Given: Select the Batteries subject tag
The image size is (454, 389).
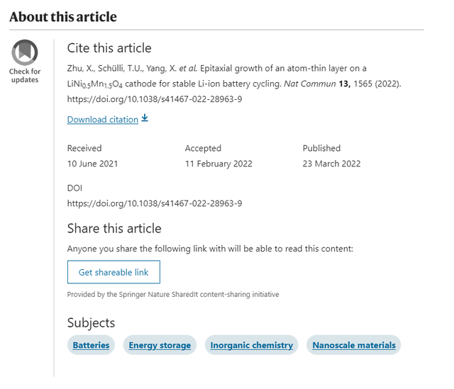Looking at the screenshot, I should pyautogui.click(x=91, y=345).
